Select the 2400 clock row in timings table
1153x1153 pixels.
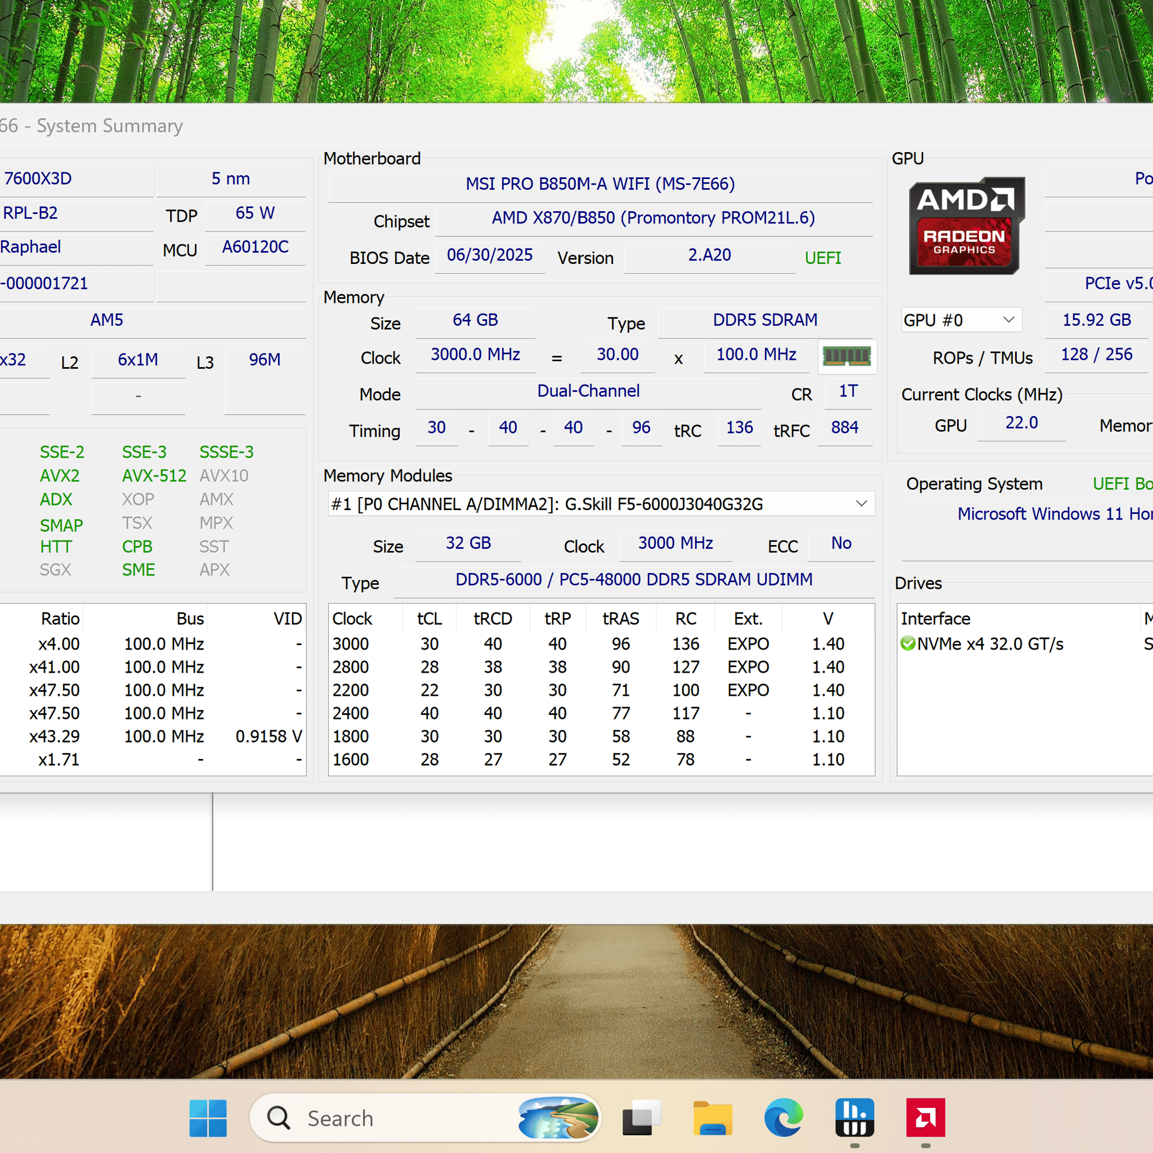[x=601, y=713]
